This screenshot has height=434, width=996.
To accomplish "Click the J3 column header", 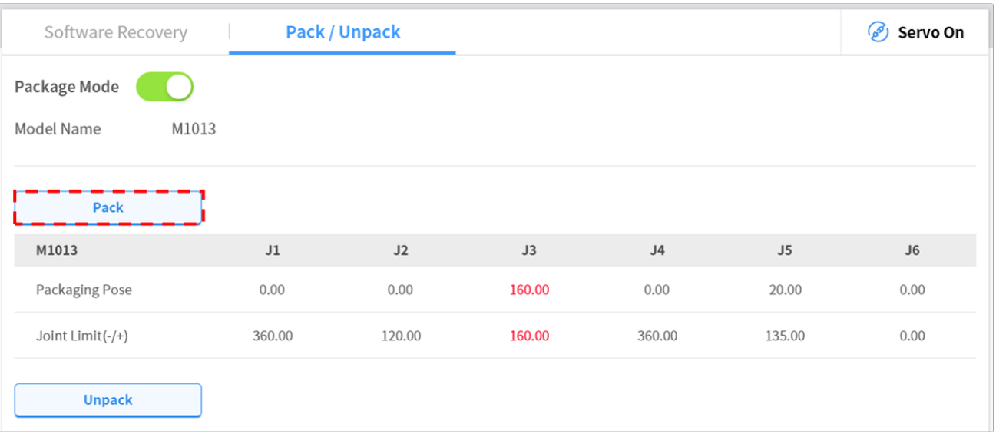I will [529, 250].
